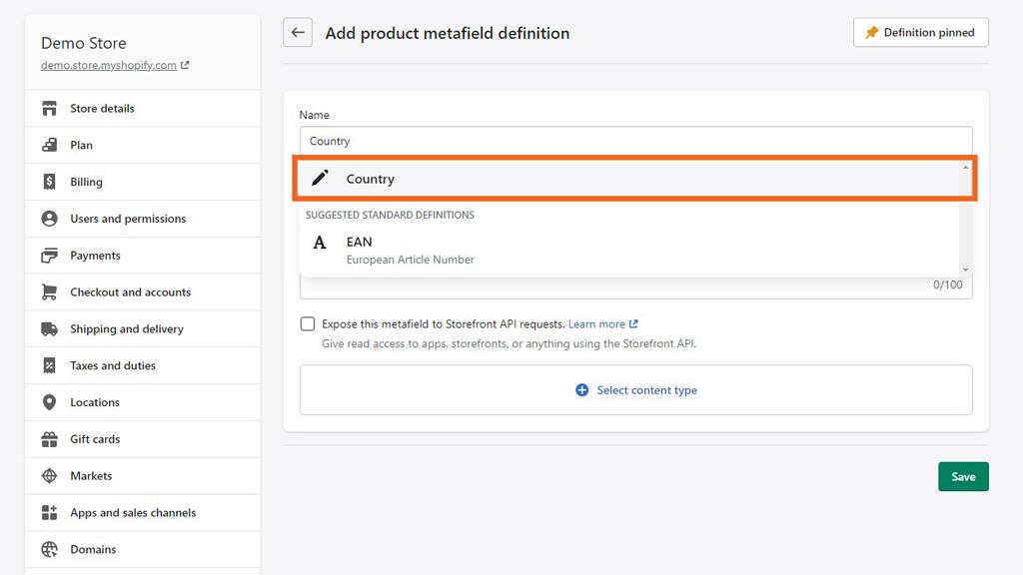Click the Users and permissions person icon
Viewport: 1023px width, 575px height.
[49, 219]
